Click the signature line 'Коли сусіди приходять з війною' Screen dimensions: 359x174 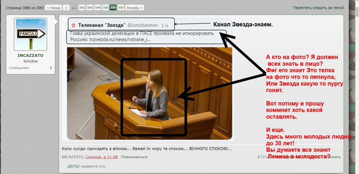tap(147, 148)
